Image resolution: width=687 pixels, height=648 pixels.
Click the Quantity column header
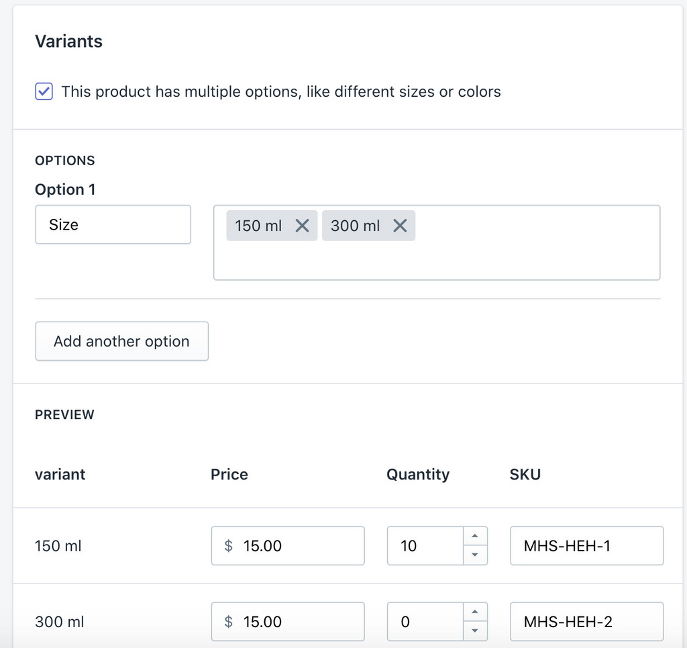[x=417, y=474]
